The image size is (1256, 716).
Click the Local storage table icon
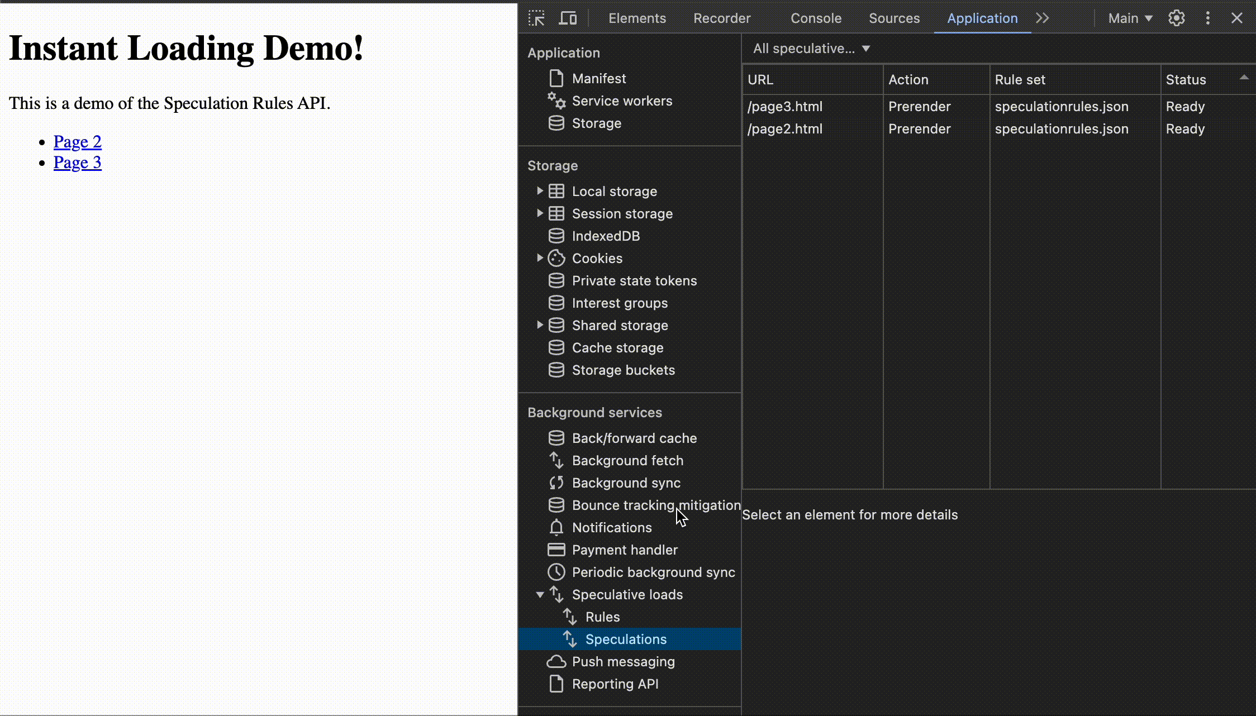click(x=556, y=191)
